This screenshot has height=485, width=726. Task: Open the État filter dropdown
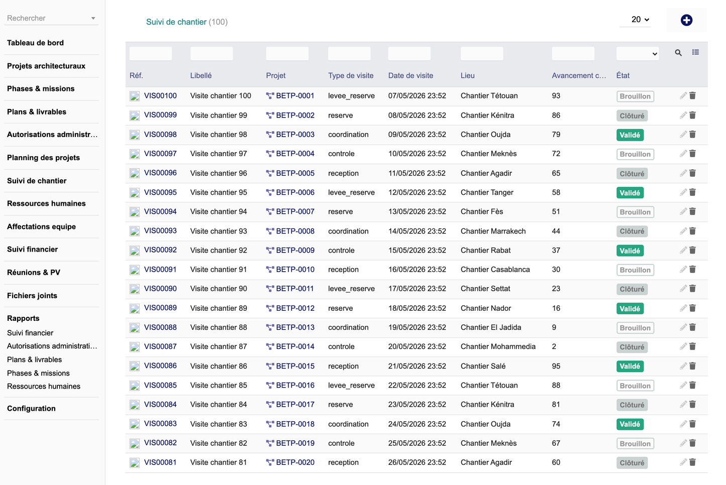pos(638,54)
